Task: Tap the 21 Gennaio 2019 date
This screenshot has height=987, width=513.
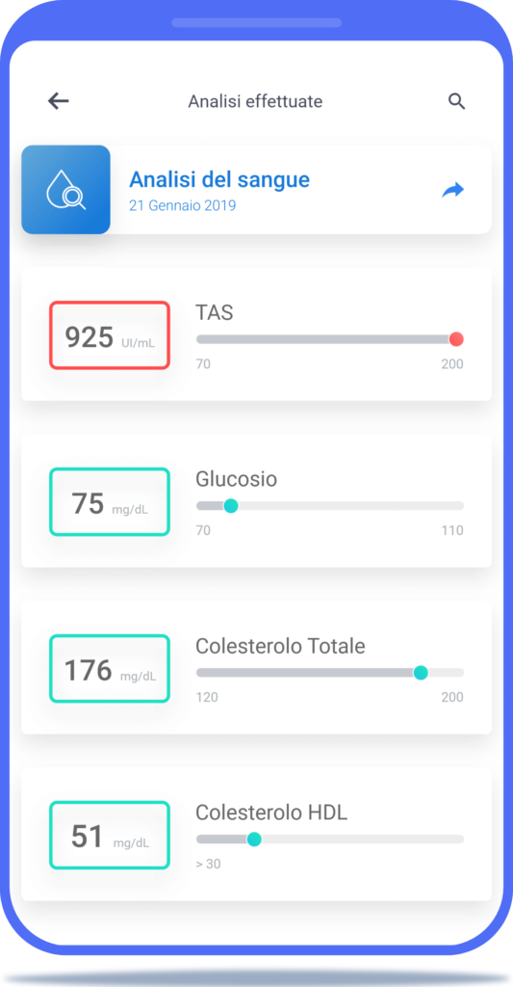Action: [x=183, y=206]
